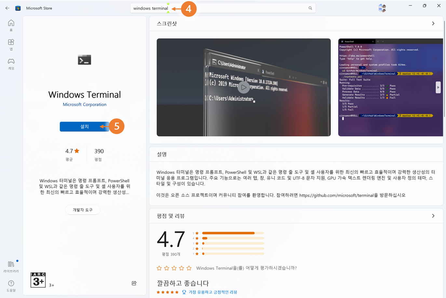The width and height of the screenshot is (446, 298).
Task: Click the review title 깔끔하고 좋습니다
Action: coord(183,283)
